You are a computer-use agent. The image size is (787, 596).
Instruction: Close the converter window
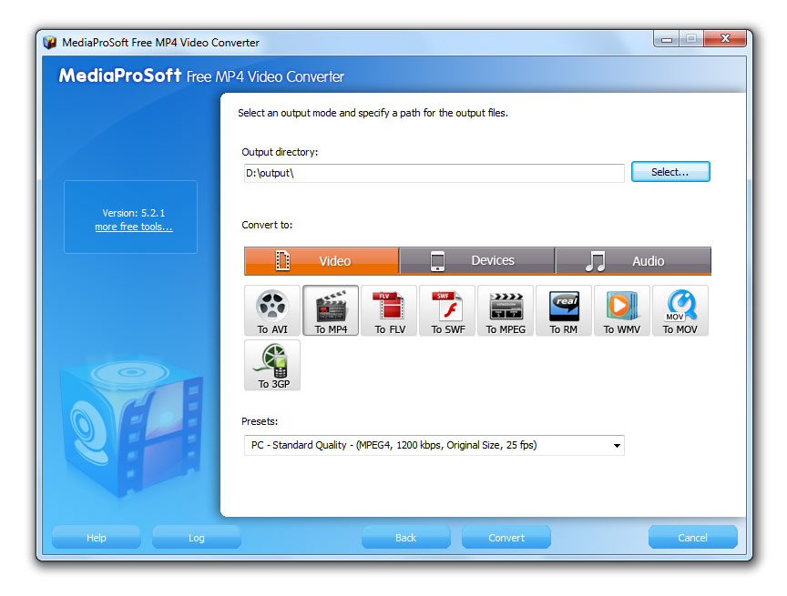pyautogui.click(x=725, y=38)
